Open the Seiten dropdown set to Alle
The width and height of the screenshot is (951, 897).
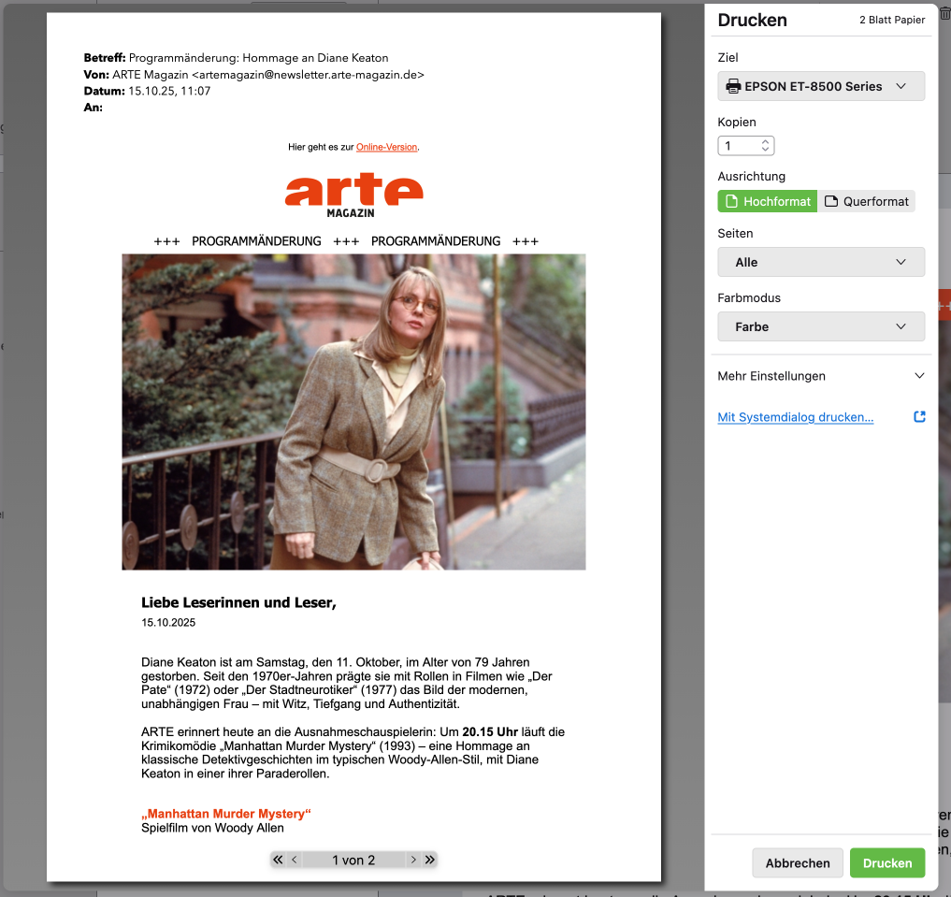point(820,262)
